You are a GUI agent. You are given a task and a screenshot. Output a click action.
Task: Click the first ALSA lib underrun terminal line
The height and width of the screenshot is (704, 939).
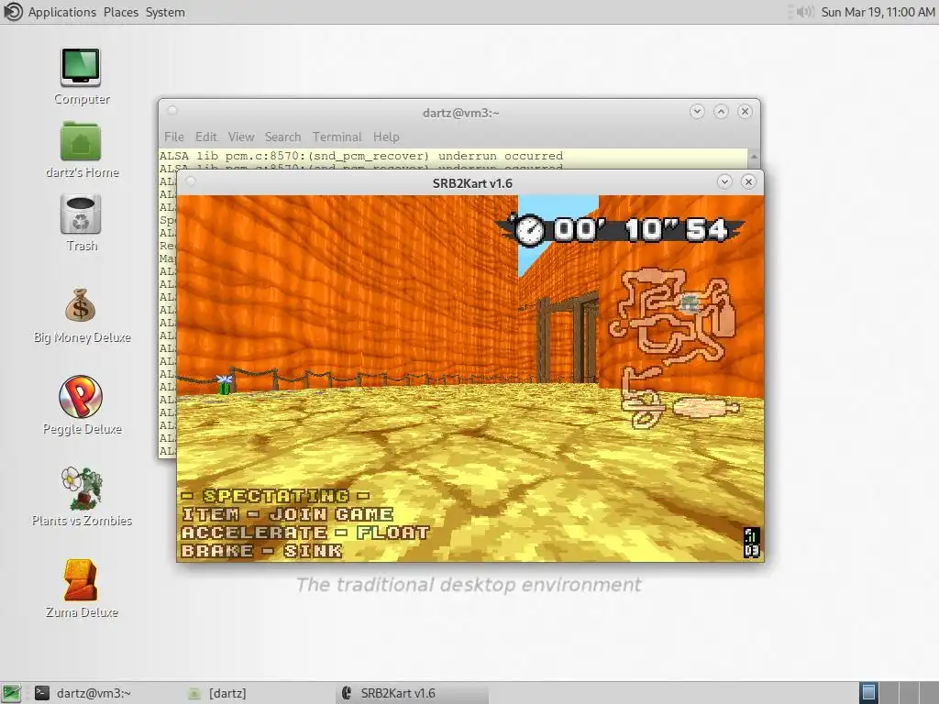(361, 156)
